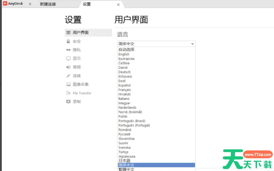This screenshot has height=171, width=274.
Task: Pick Português (Brasil) from the list
Action: pos(156,121)
